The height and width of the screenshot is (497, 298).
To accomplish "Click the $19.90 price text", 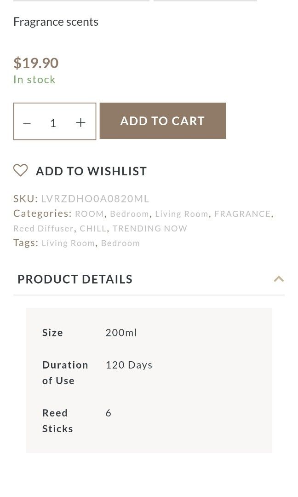I will pos(36,63).
